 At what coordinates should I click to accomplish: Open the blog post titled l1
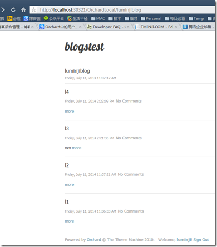(67, 201)
